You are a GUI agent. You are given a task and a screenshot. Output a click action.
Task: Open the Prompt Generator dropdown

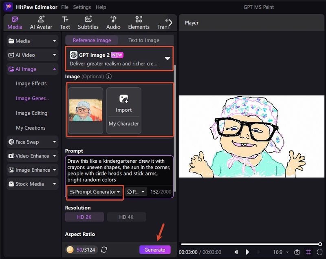tap(95, 192)
